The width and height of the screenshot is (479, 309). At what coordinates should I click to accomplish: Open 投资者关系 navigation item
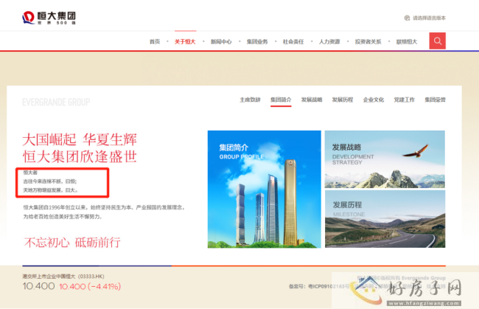(x=368, y=41)
